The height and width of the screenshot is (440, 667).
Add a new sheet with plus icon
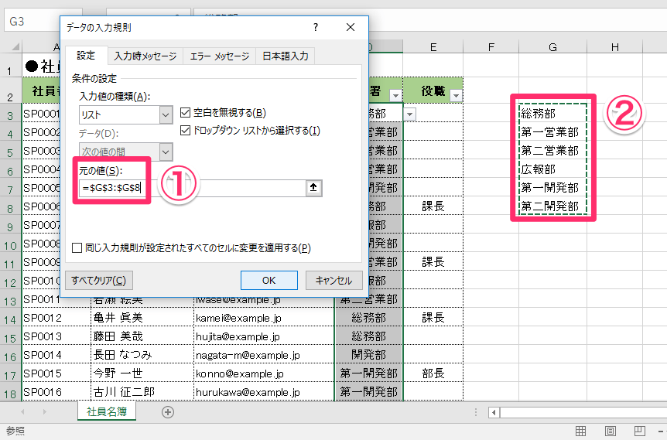pos(168,412)
